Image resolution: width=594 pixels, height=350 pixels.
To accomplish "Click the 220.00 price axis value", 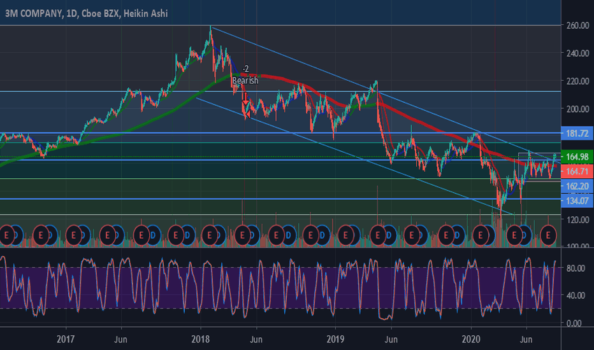I will [x=577, y=81].
